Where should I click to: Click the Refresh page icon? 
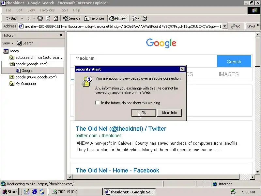click(48, 18)
